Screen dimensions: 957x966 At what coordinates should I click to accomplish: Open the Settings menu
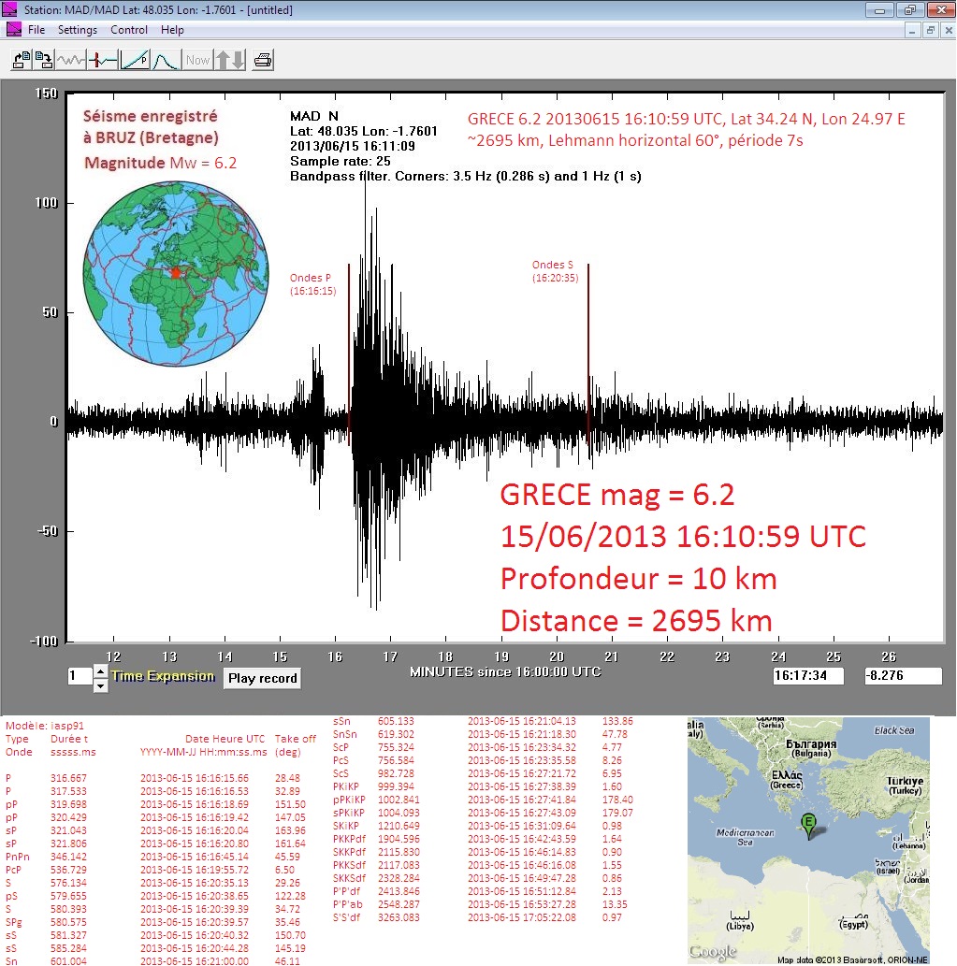click(x=78, y=30)
